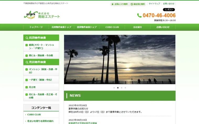Show the fourth slide via carousel dot
Screen dimensions: 199x124
[125, 88]
